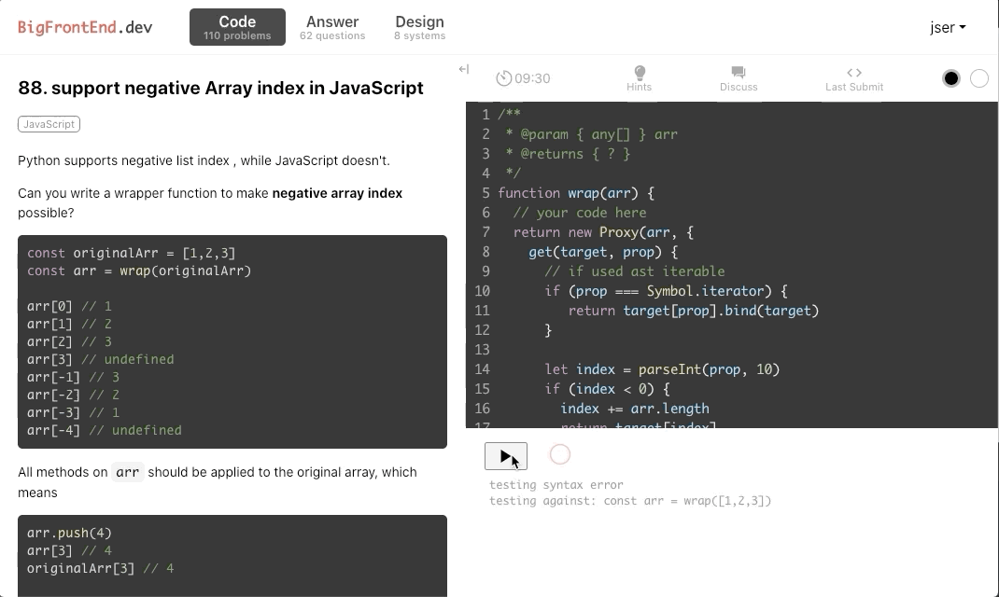Select the dark editor theme circle
This screenshot has width=999, height=597.
pos(951,78)
